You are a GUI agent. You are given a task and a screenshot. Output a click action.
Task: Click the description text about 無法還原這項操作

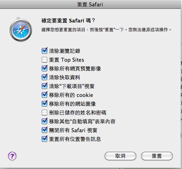coord(106,30)
